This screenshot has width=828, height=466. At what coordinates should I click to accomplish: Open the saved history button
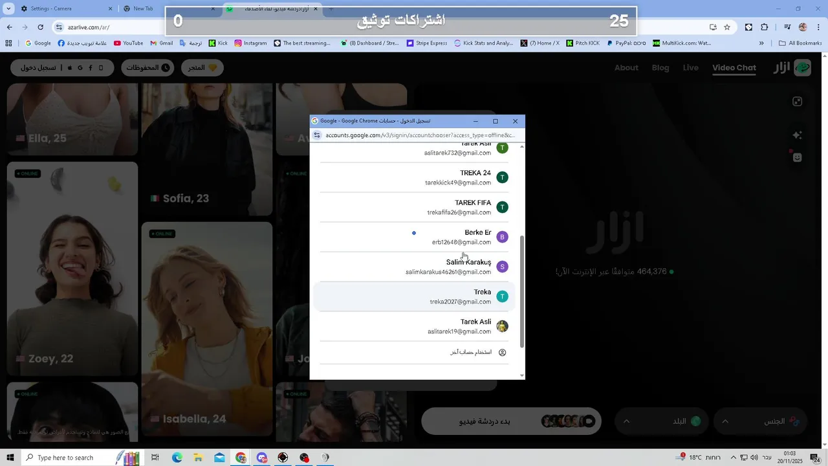pos(147,67)
